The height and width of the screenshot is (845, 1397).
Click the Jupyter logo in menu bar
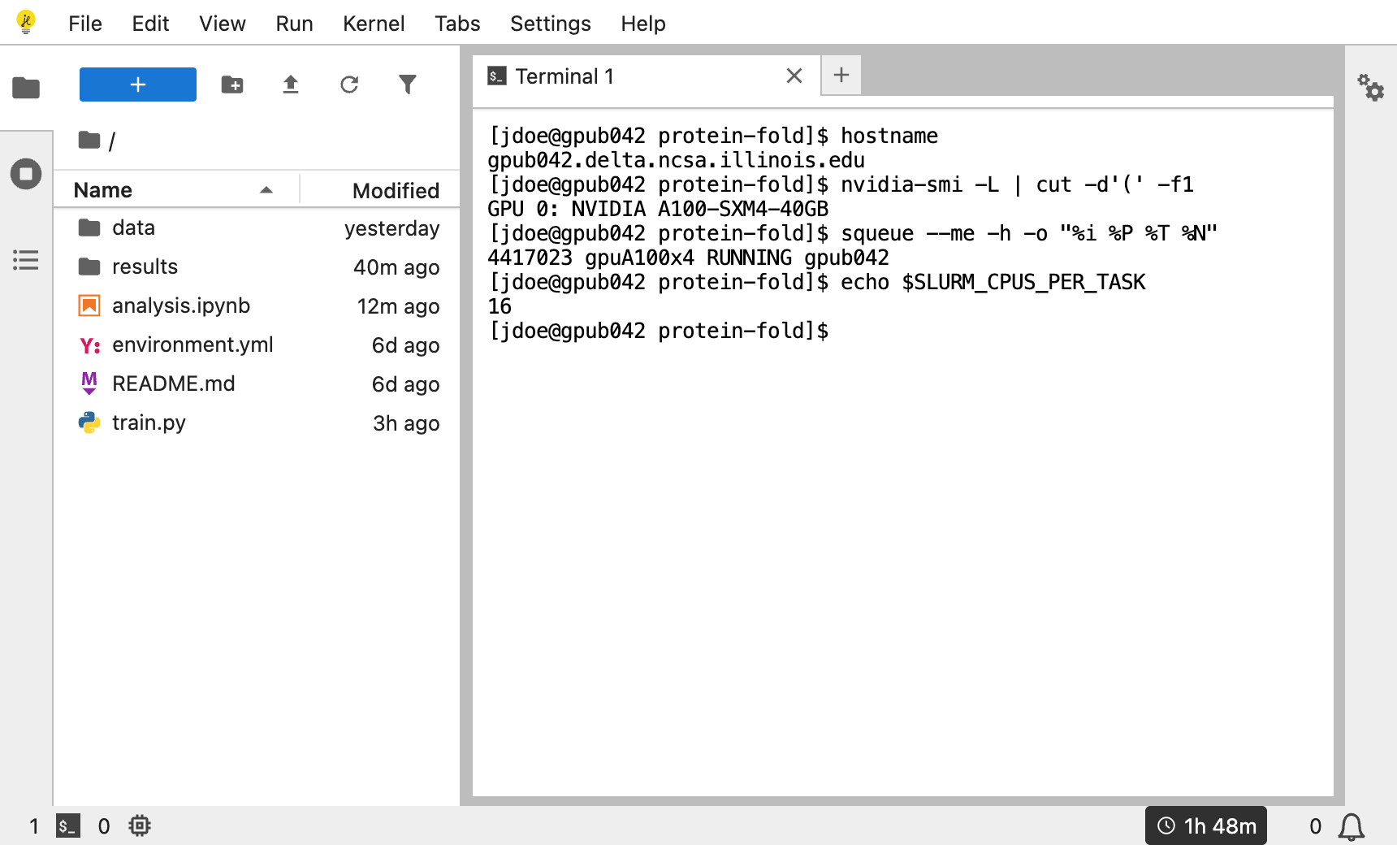click(x=26, y=22)
